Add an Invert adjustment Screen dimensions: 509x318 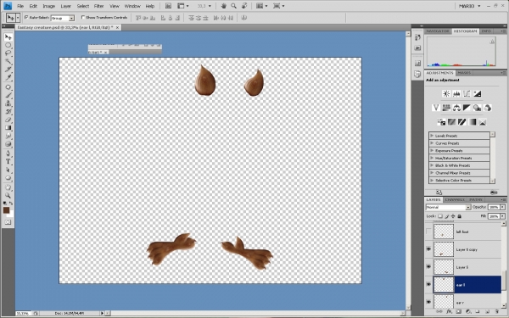click(x=441, y=122)
